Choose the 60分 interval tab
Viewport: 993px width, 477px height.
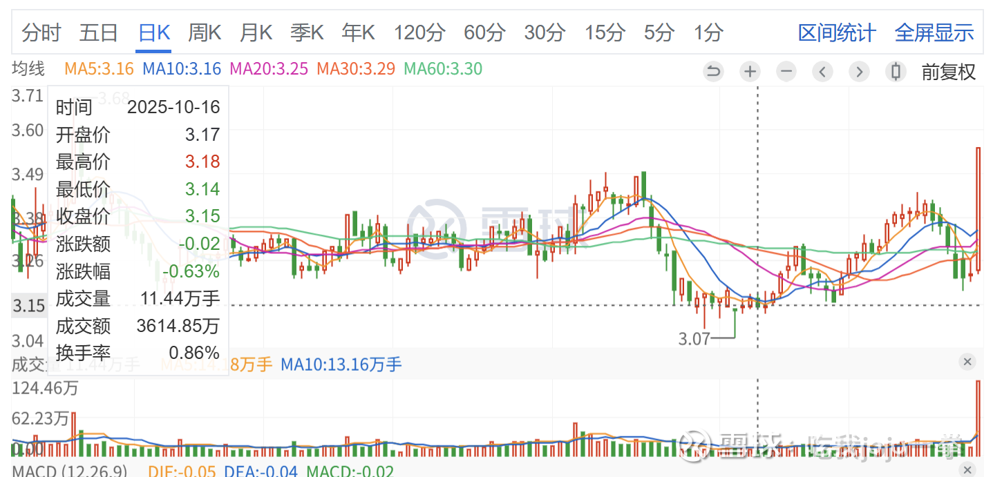484,32
